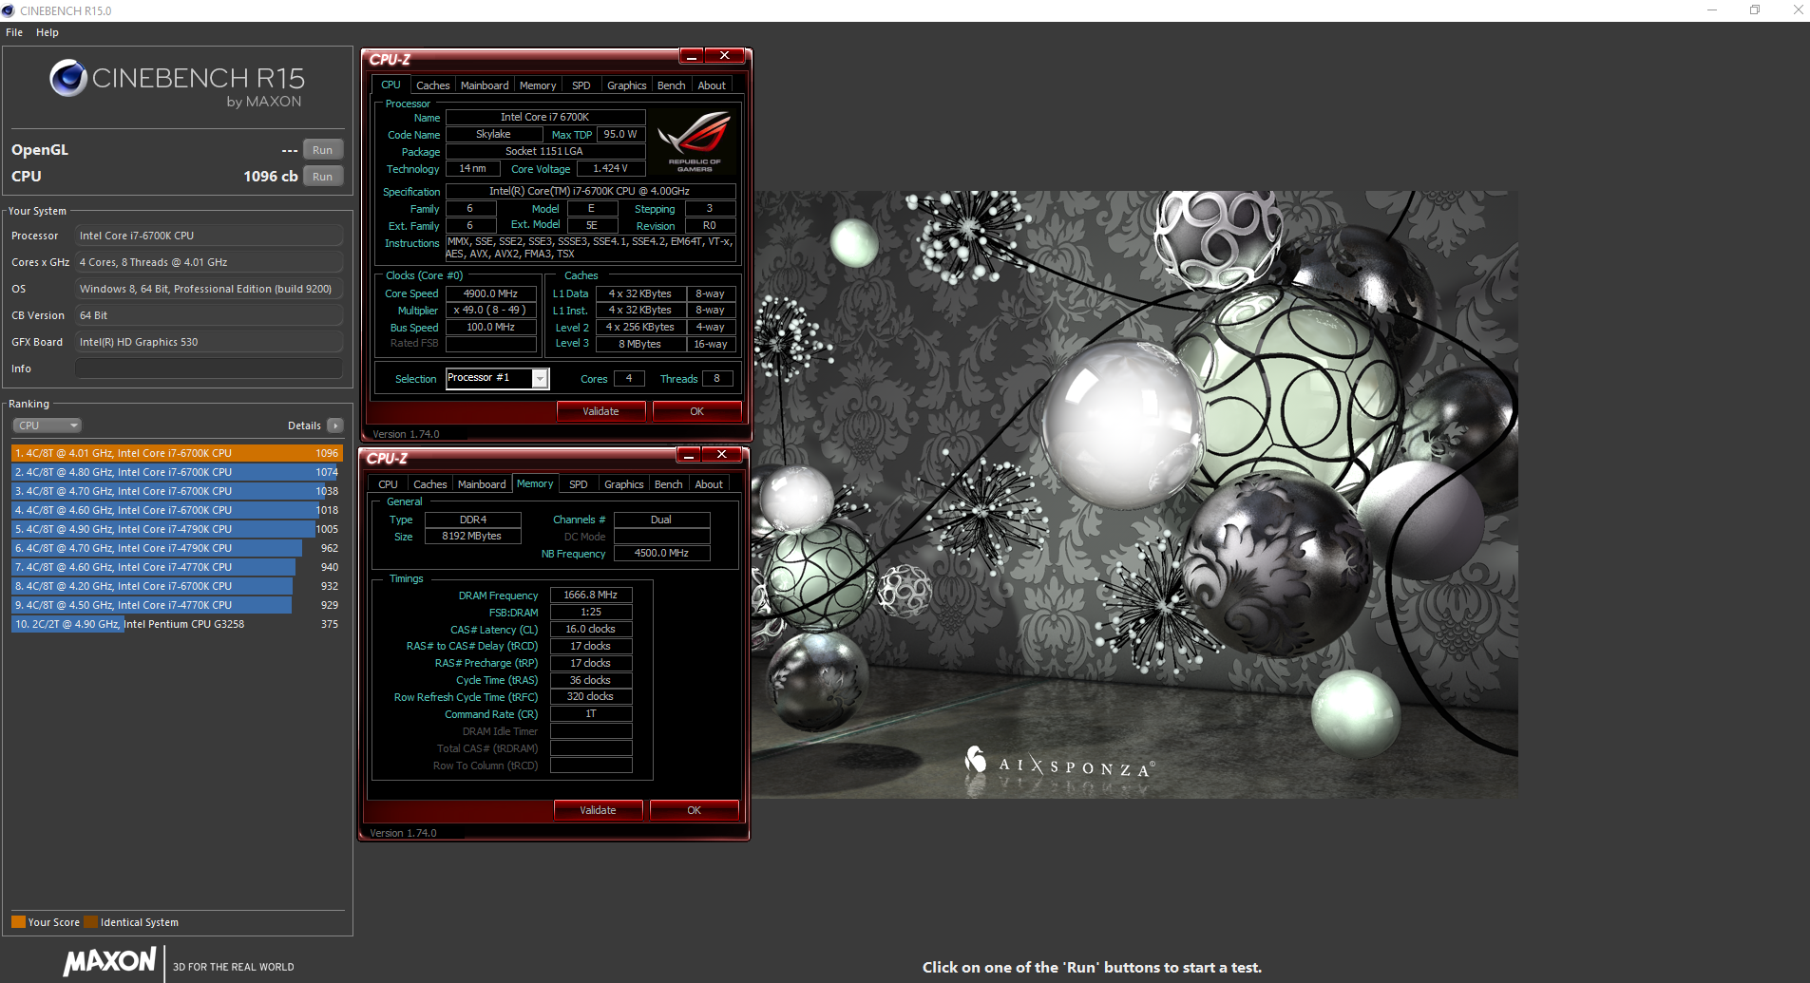The image size is (1810, 983).
Task: Click the DRAM Frequency value 1666.8 MHz
Action: (591, 595)
